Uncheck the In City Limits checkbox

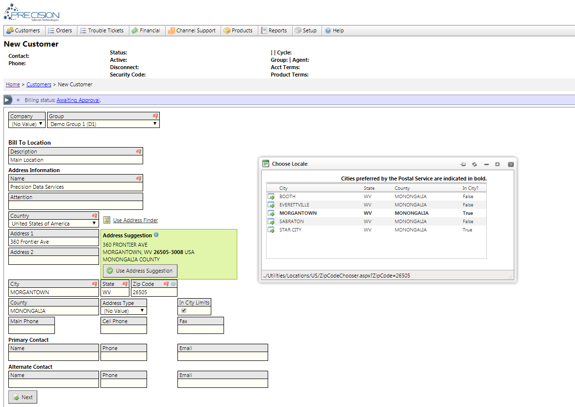(x=184, y=310)
